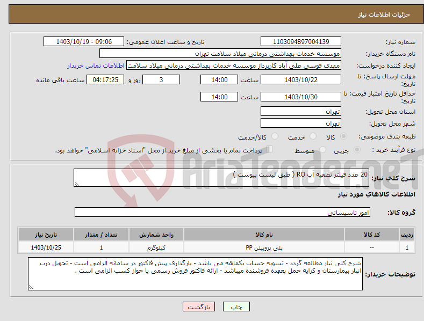424x321 pixels.
Task: Click the request creator name field
Action: [x=234, y=65]
